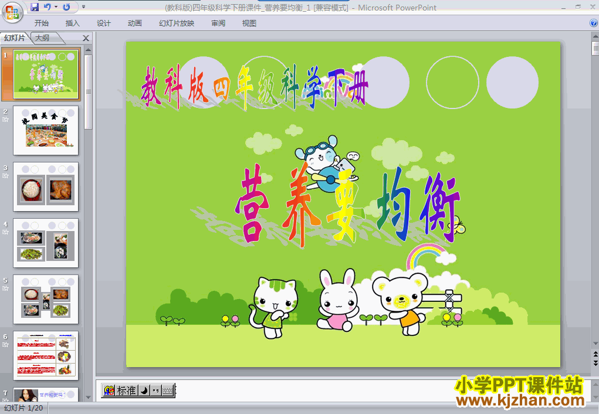
Task: Click the animation star icon beside slide 2
Action: pos(5,119)
